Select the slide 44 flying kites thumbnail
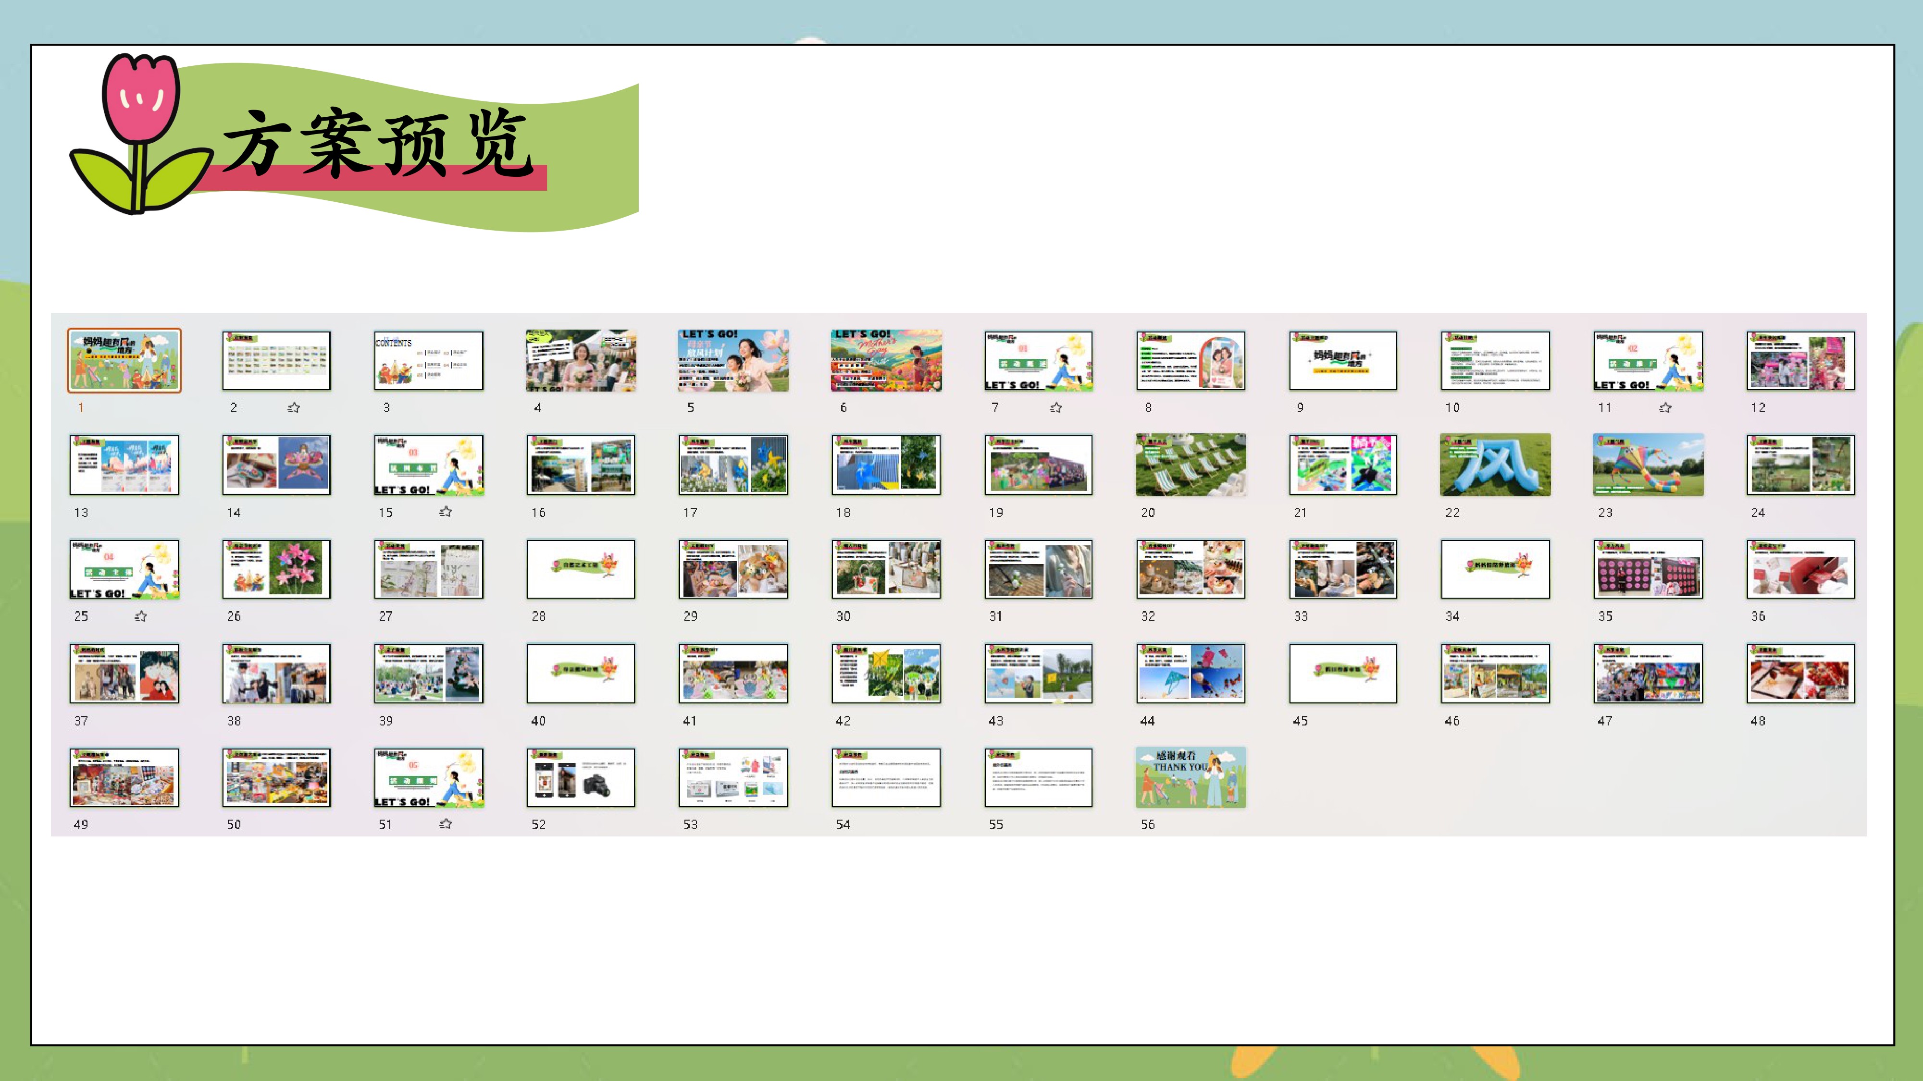This screenshot has width=1923, height=1081. click(x=1191, y=673)
